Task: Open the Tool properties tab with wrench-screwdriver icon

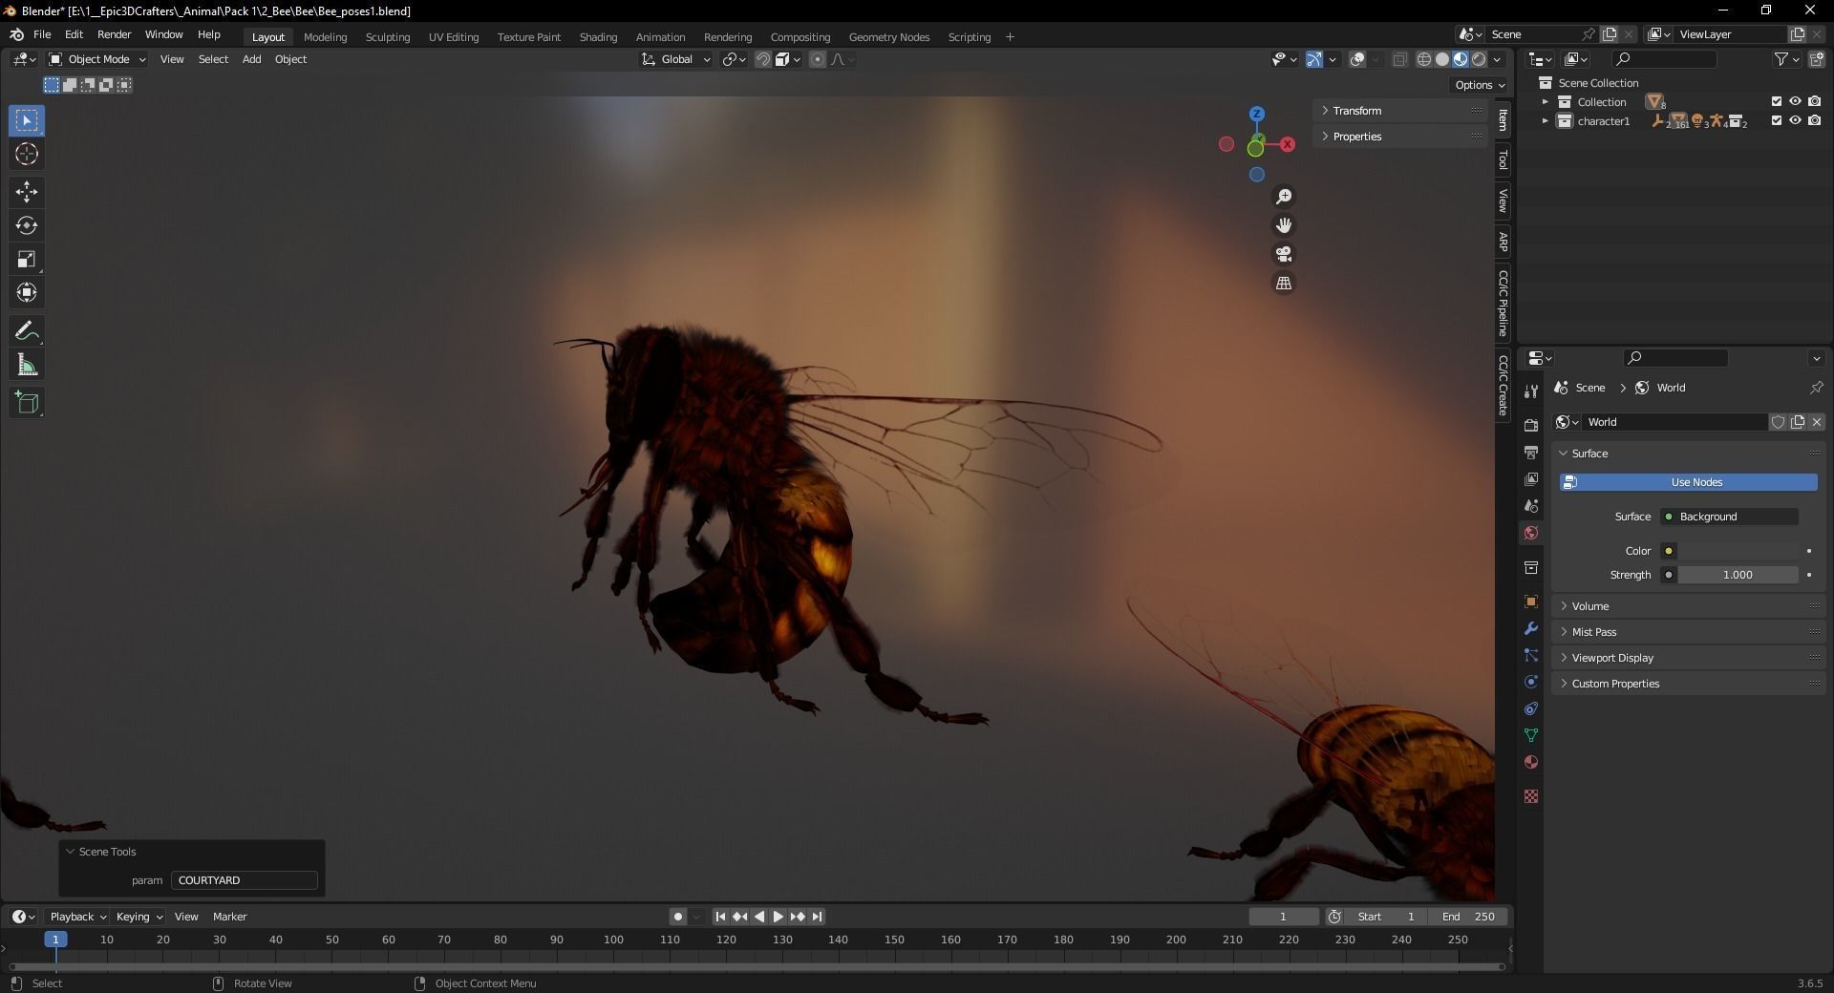Action: point(1531,391)
